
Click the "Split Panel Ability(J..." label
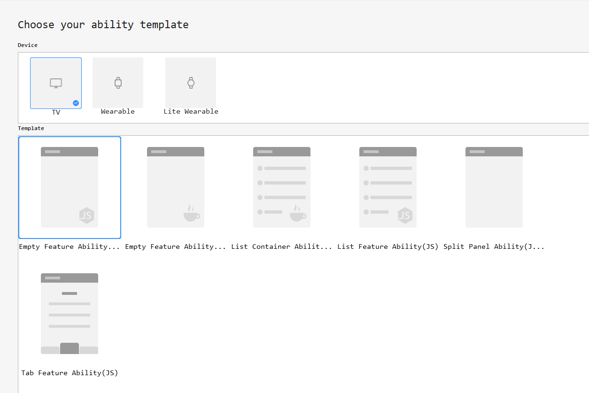coord(494,247)
